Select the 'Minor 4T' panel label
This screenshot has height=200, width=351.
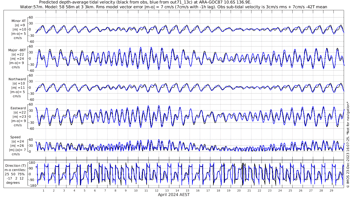point(19,21)
